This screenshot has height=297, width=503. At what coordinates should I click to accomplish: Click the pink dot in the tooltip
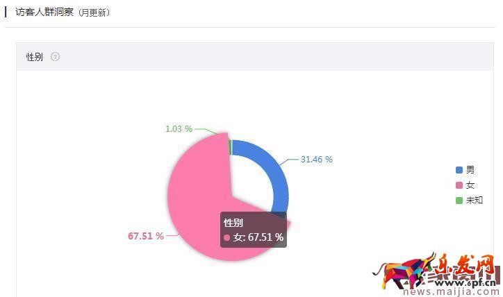(227, 237)
